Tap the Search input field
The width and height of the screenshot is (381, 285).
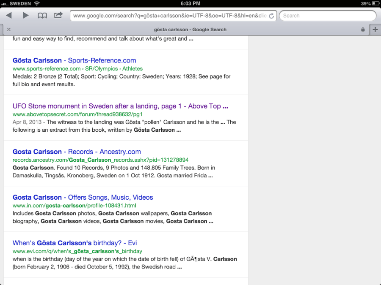(328, 16)
